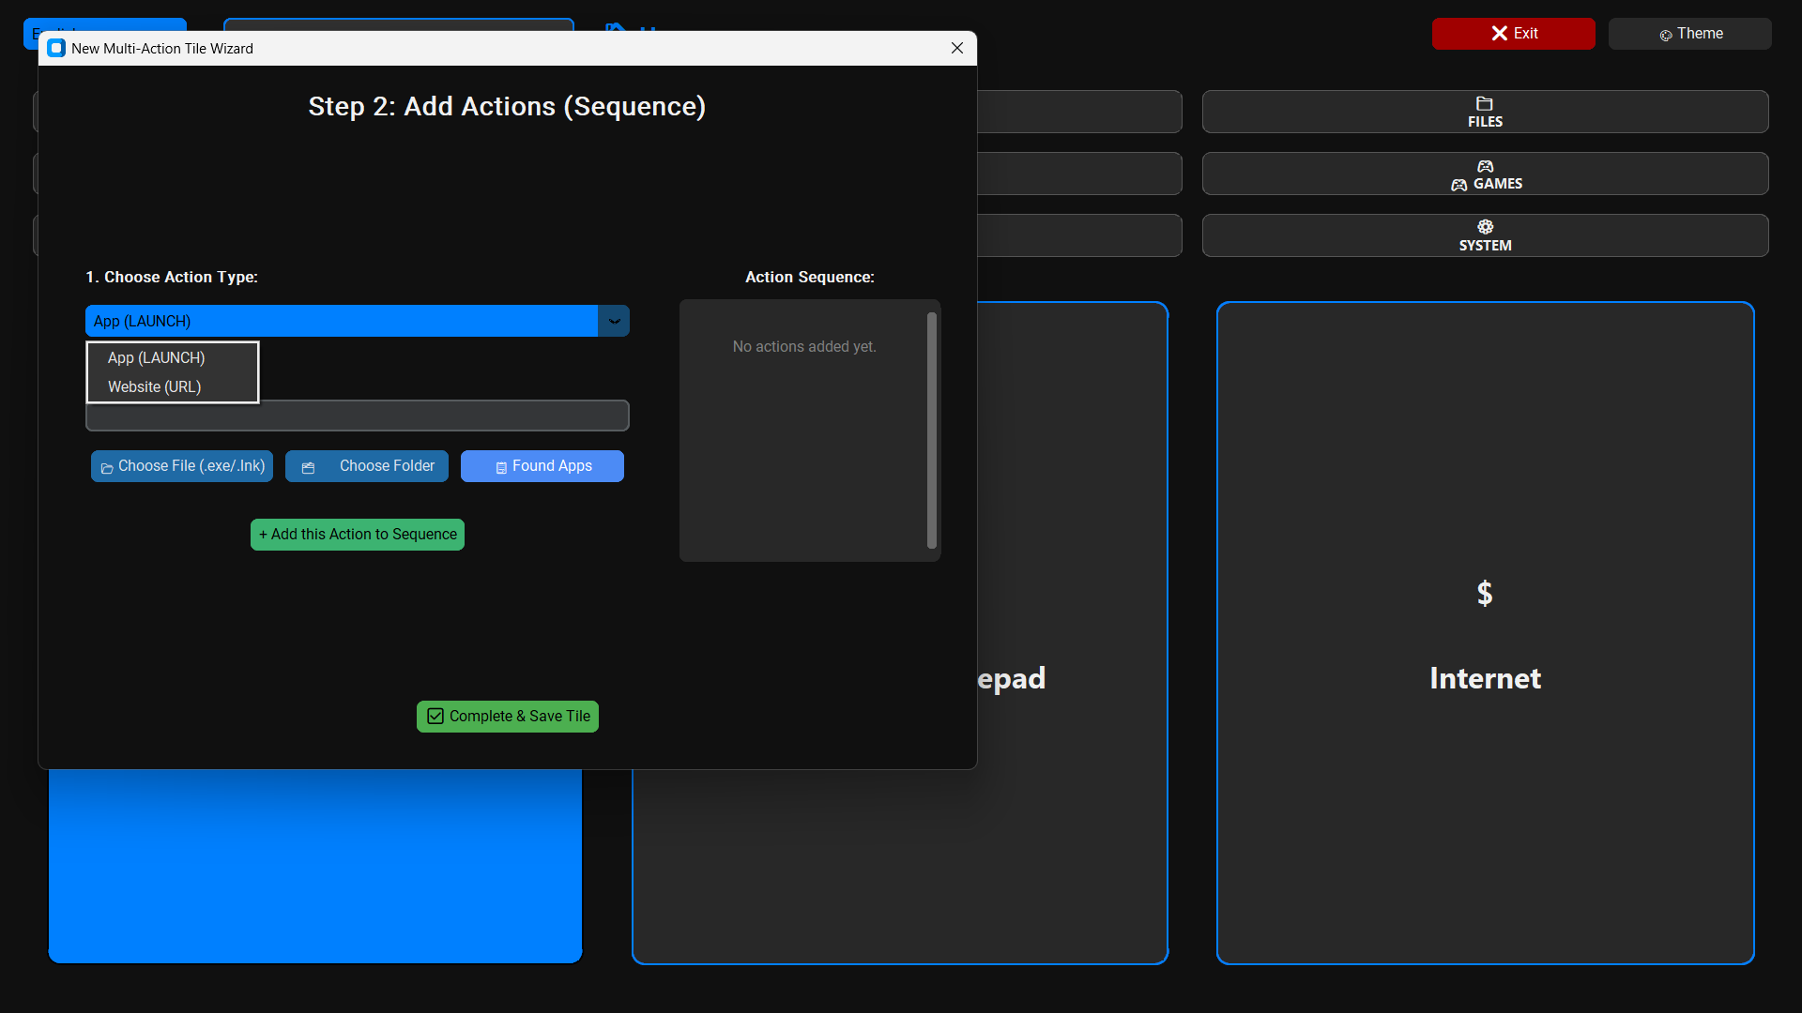Click the SYSTEM gear icon

1485,227
